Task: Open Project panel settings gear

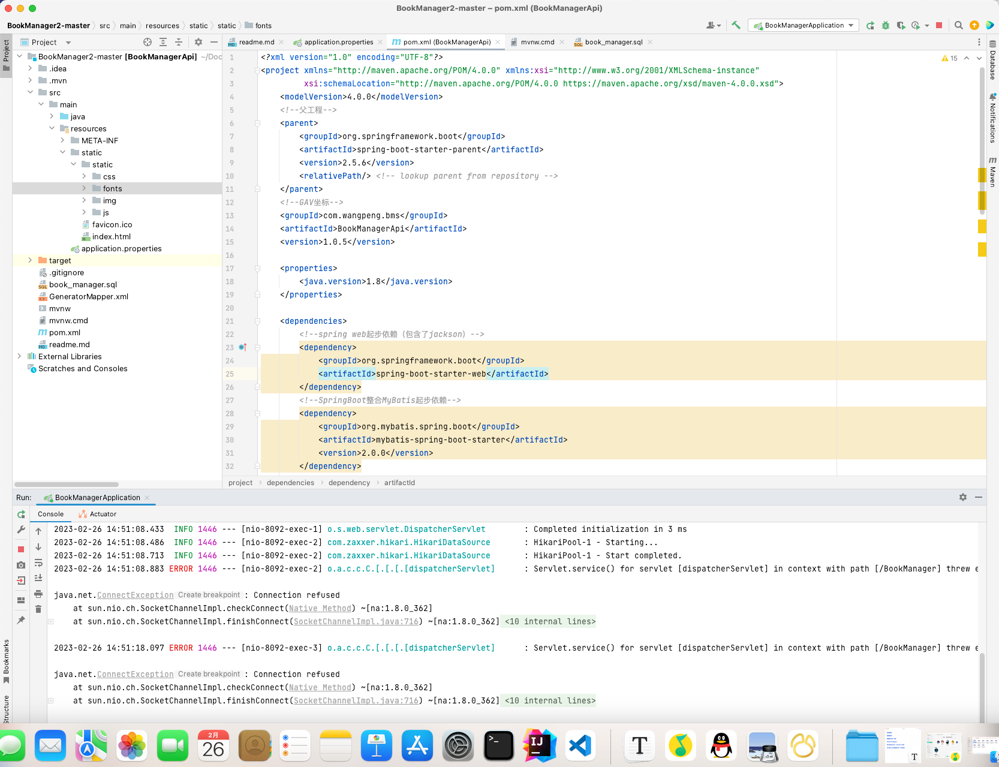Action: (198, 42)
